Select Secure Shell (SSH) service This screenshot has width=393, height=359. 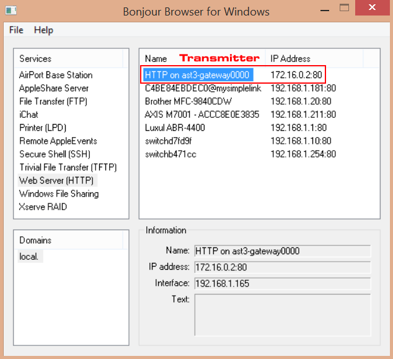[55, 154]
